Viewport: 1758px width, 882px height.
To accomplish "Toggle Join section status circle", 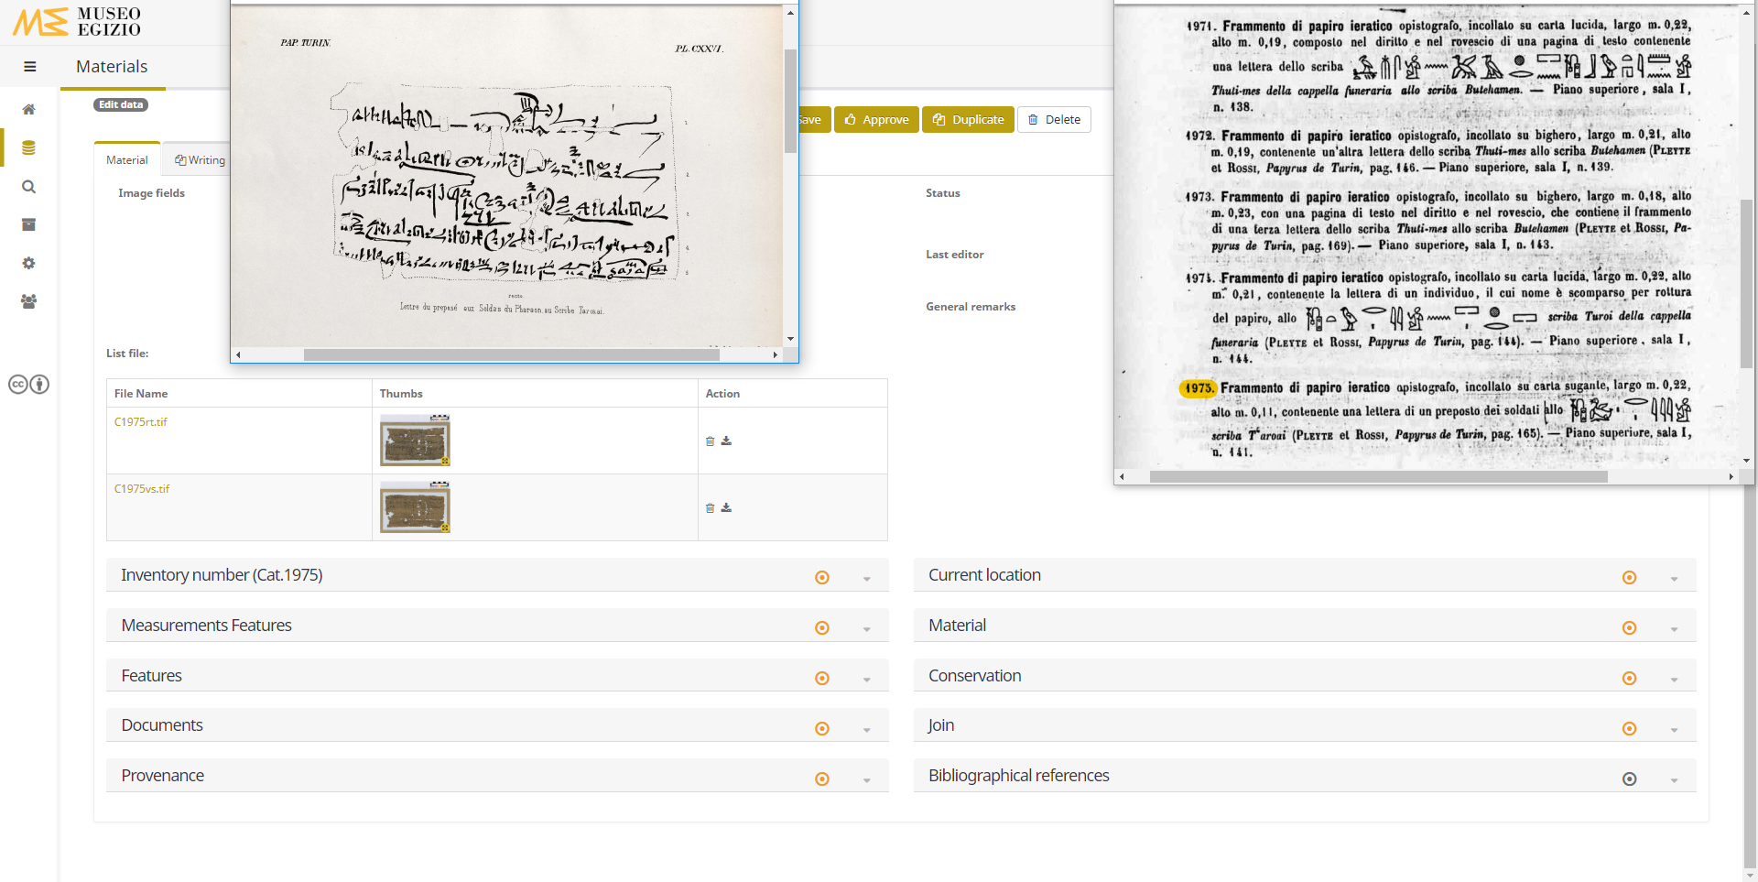I will click(x=1629, y=728).
